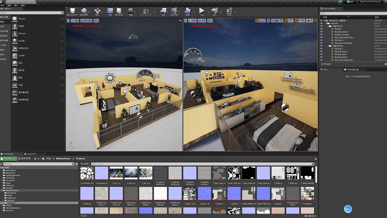The width and height of the screenshot is (387, 218).
Task: Click the help icon beside 圆柱体
Action: 62,70
